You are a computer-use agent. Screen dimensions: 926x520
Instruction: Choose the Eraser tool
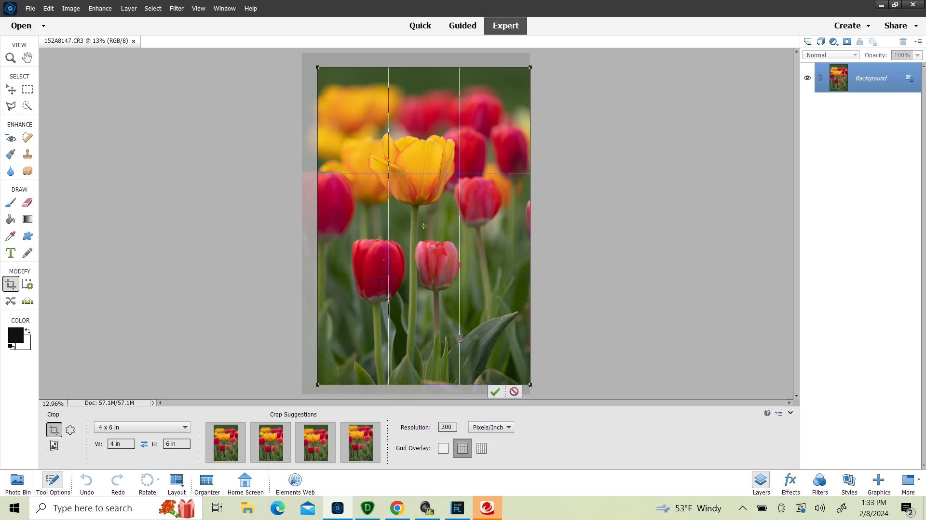(27, 203)
